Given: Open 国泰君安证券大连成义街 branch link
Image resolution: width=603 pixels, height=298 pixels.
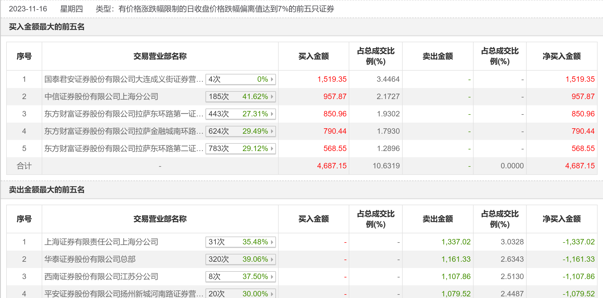Looking at the screenshot, I should pyautogui.click(x=123, y=79).
